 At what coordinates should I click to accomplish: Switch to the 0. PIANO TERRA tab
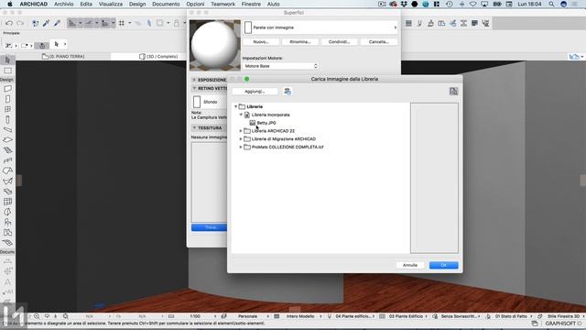click(63, 57)
